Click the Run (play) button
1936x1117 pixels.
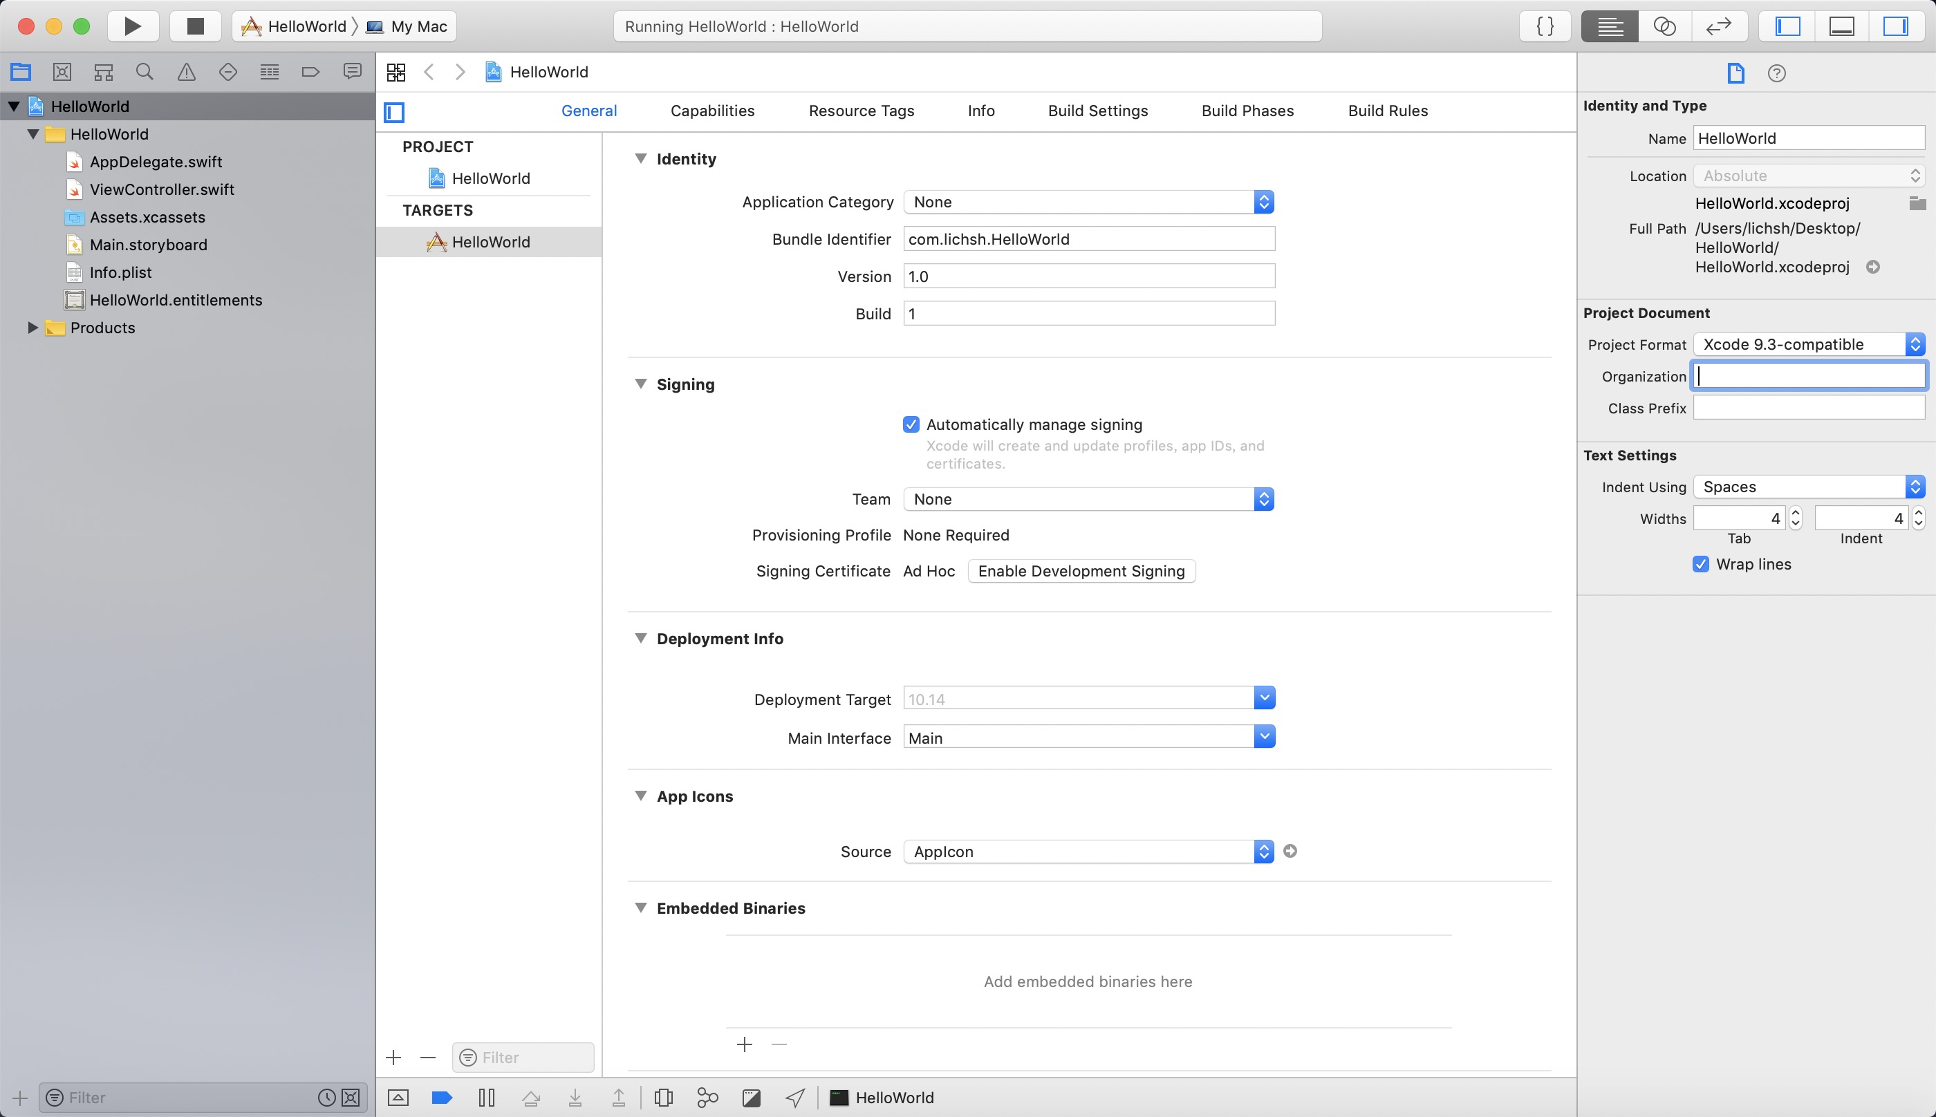pos(133,26)
